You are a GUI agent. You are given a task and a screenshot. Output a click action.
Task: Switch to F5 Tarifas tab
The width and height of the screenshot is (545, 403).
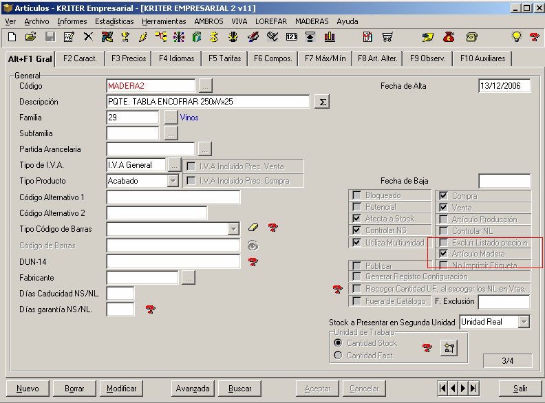coord(224,58)
